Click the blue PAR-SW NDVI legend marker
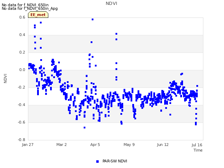224x168 pixels. [97, 161]
